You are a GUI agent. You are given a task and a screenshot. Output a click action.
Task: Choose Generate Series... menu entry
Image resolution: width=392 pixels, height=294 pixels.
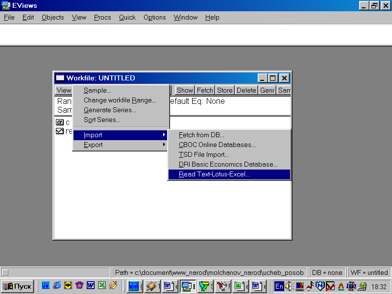[x=121, y=110]
